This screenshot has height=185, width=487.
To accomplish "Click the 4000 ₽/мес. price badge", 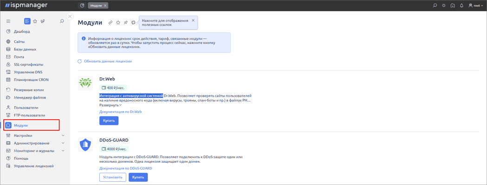I will [114, 149].
